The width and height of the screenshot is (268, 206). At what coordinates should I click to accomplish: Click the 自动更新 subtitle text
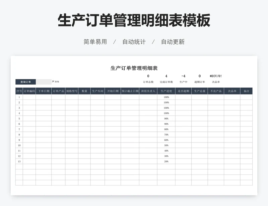(x=173, y=42)
